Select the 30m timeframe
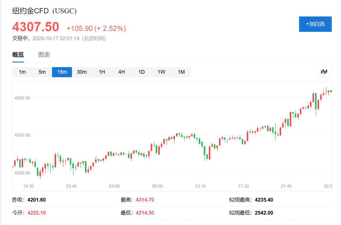The image size is (341, 225). (x=82, y=72)
